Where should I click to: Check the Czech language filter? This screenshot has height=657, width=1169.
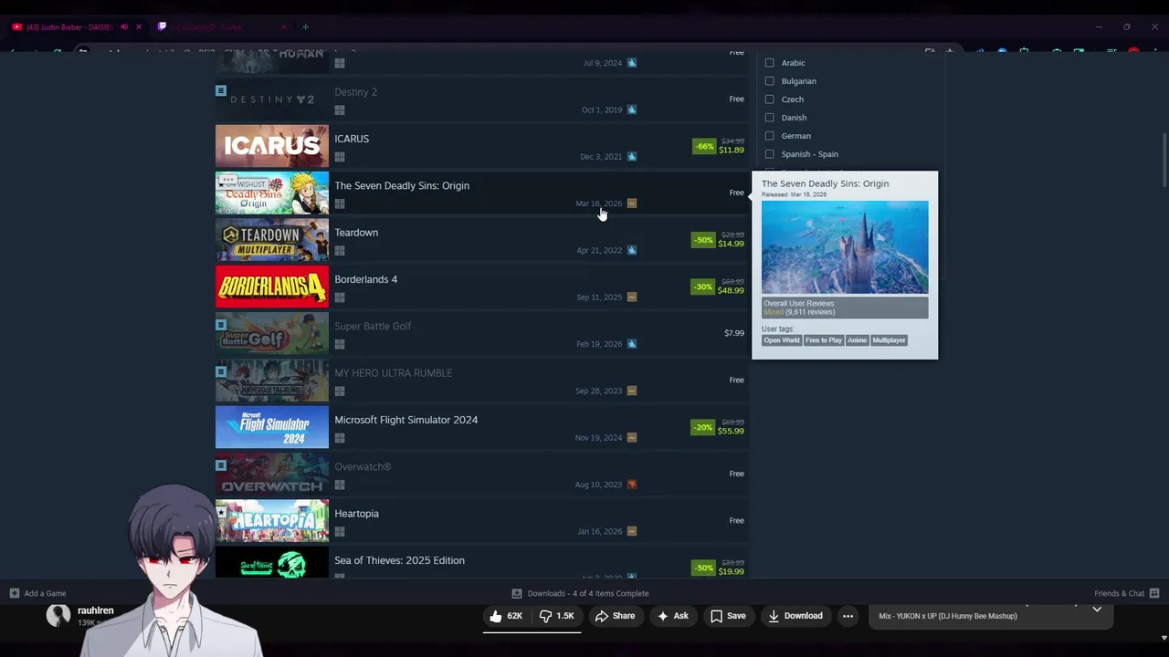point(770,99)
